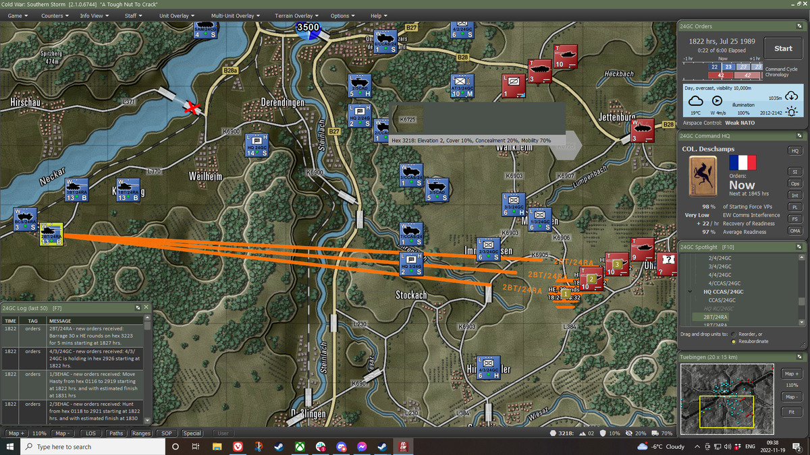Click the French flag in Command HQ panel

[742, 162]
